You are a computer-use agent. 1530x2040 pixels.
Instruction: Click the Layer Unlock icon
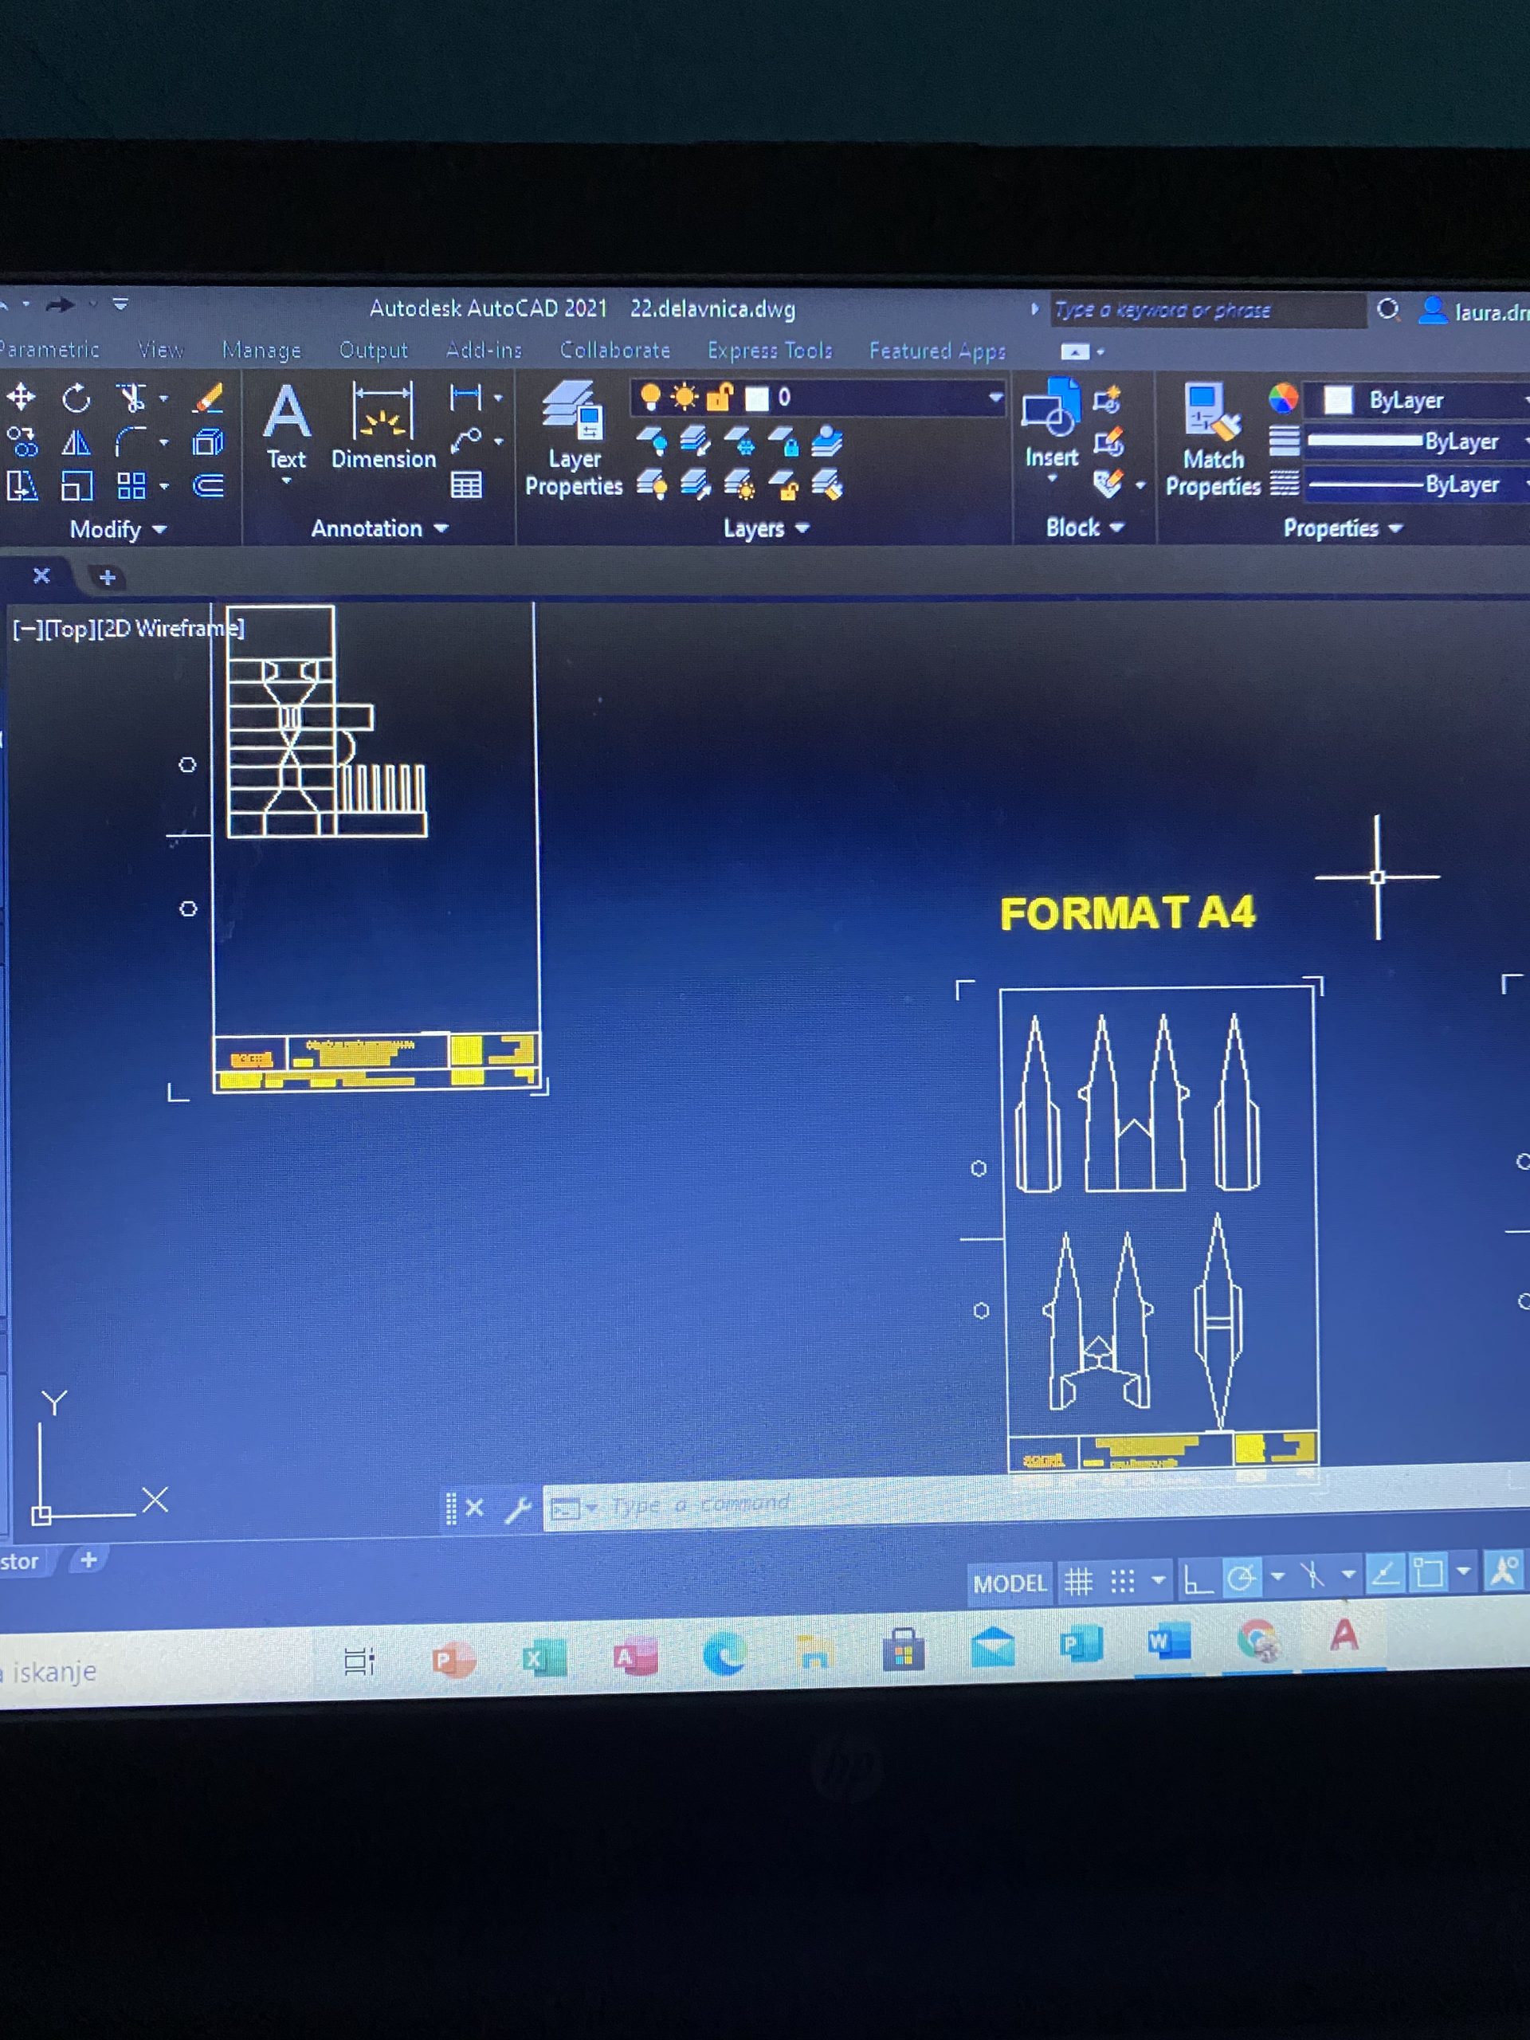pos(784,484)
